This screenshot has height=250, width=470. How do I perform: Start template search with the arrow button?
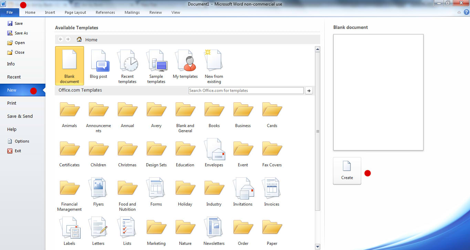click(309, 90)
